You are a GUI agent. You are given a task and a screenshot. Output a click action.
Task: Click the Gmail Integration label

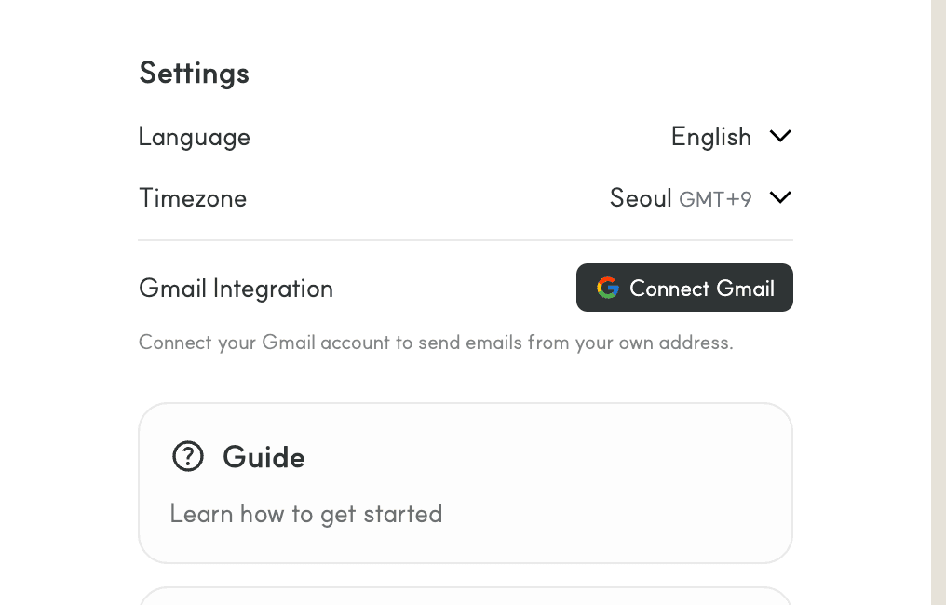click(236, 289)
